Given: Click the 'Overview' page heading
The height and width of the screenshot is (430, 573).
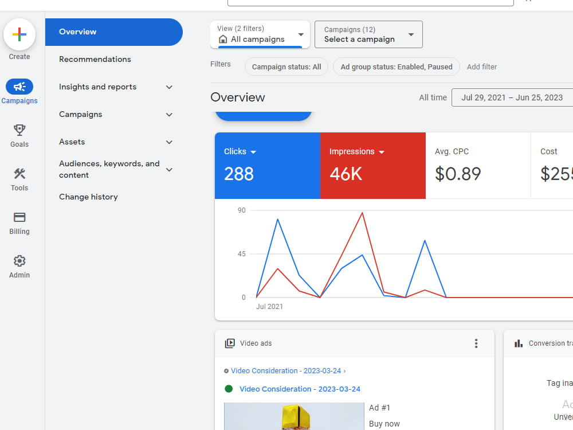Looking at the screenshot, I should pyautogui.click(x=238, y=97).
